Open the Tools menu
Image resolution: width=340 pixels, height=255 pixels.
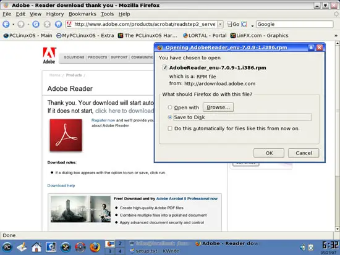107,14
